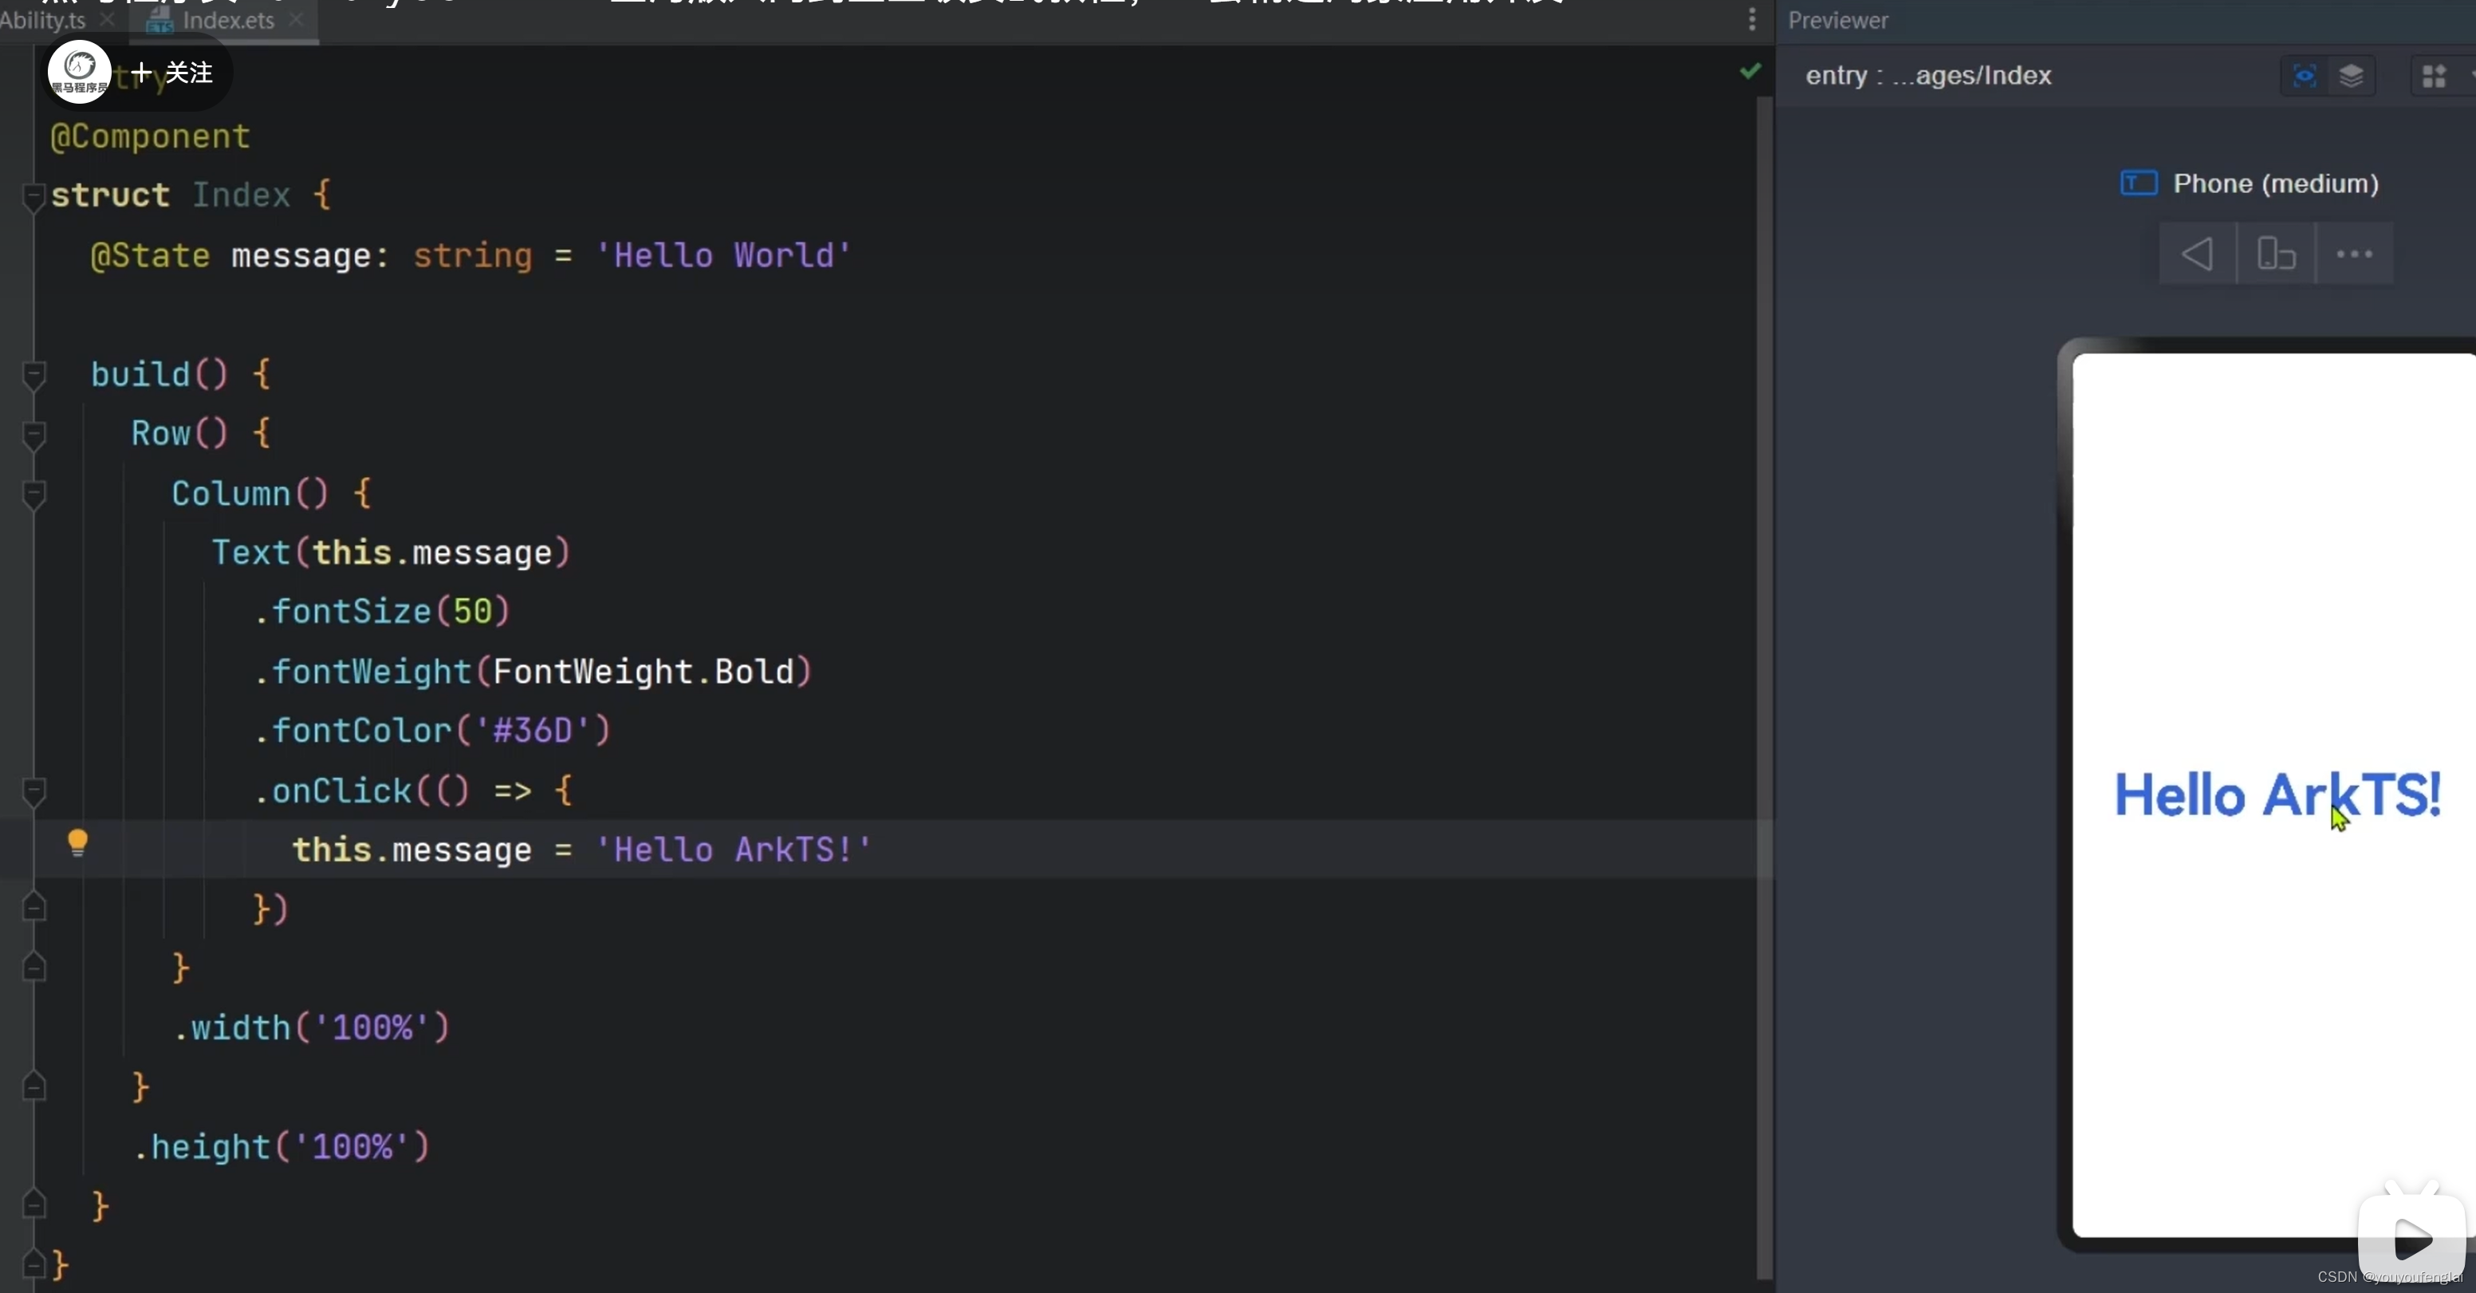This screenshot has width=2476, height=1293.
Task: Collapse the build() function fold marker
Action: click(33, 375)
